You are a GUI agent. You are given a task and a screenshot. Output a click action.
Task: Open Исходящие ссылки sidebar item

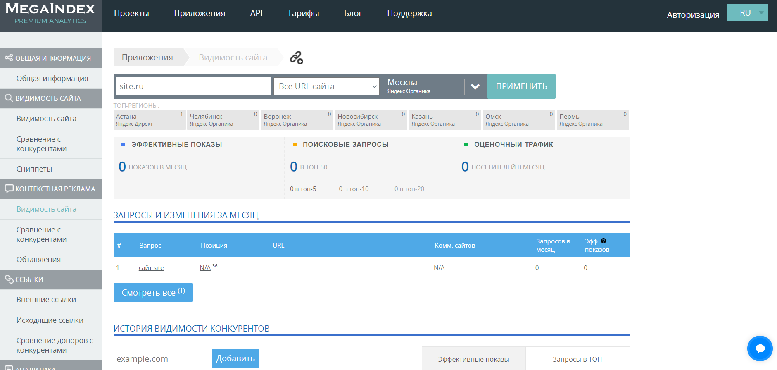tap(50, 320)
